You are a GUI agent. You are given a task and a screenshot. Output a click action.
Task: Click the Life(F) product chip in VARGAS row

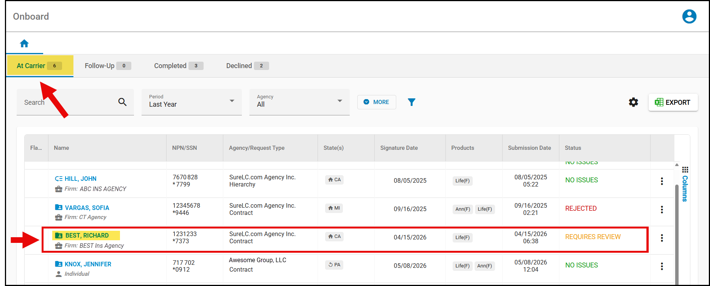485,209
